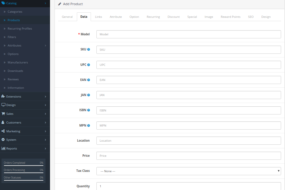
Task: Go to the Products page in sidebar
Action: (14, 20)
